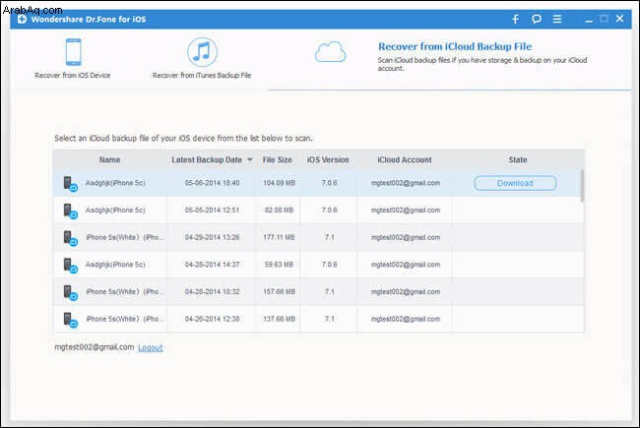Click the Name column header
640x428 pixels.
click(110, 160)
